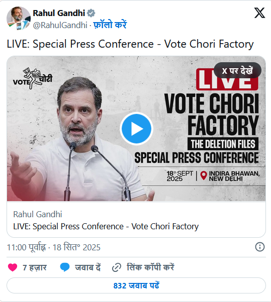Like the post with the pink heart icon

[x=13, y=267]
